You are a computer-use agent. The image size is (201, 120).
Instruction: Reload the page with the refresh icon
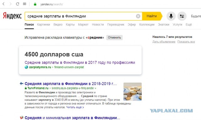pos(18,4)
